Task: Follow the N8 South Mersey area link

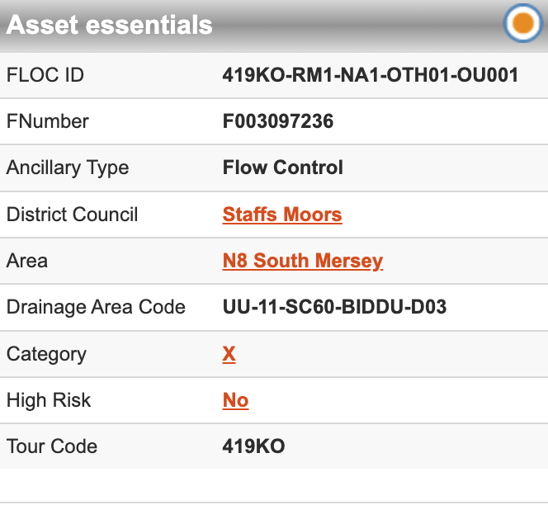Action: pyautogui.click(x=303, y=261)
